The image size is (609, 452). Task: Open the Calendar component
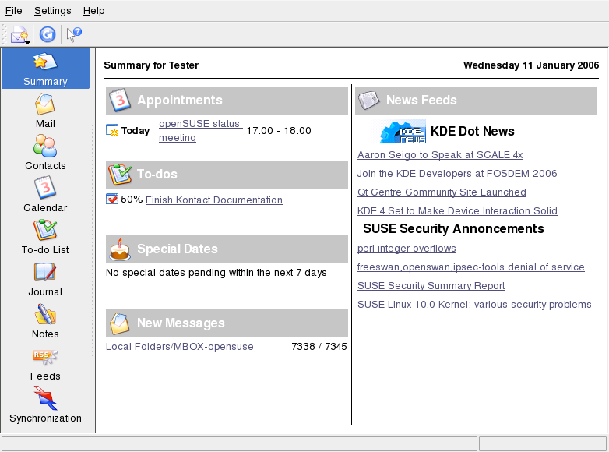[45, 195]
